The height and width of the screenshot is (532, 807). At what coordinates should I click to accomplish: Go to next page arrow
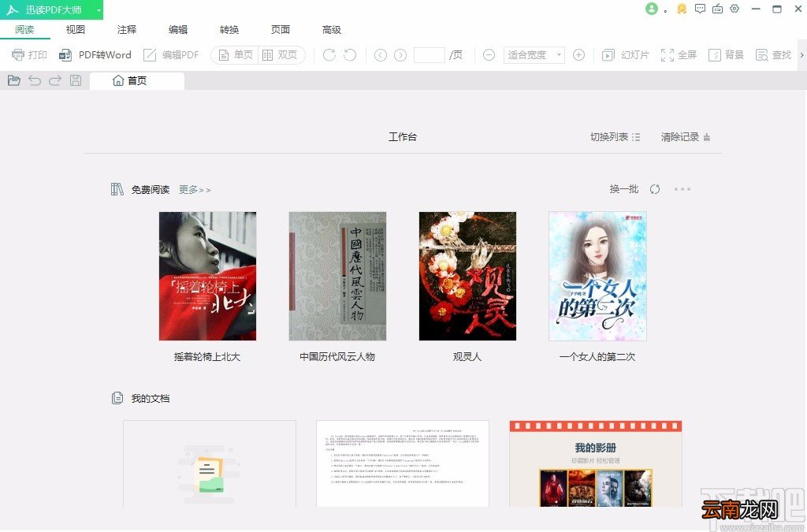pyautogui.click(x=400, y=54)
